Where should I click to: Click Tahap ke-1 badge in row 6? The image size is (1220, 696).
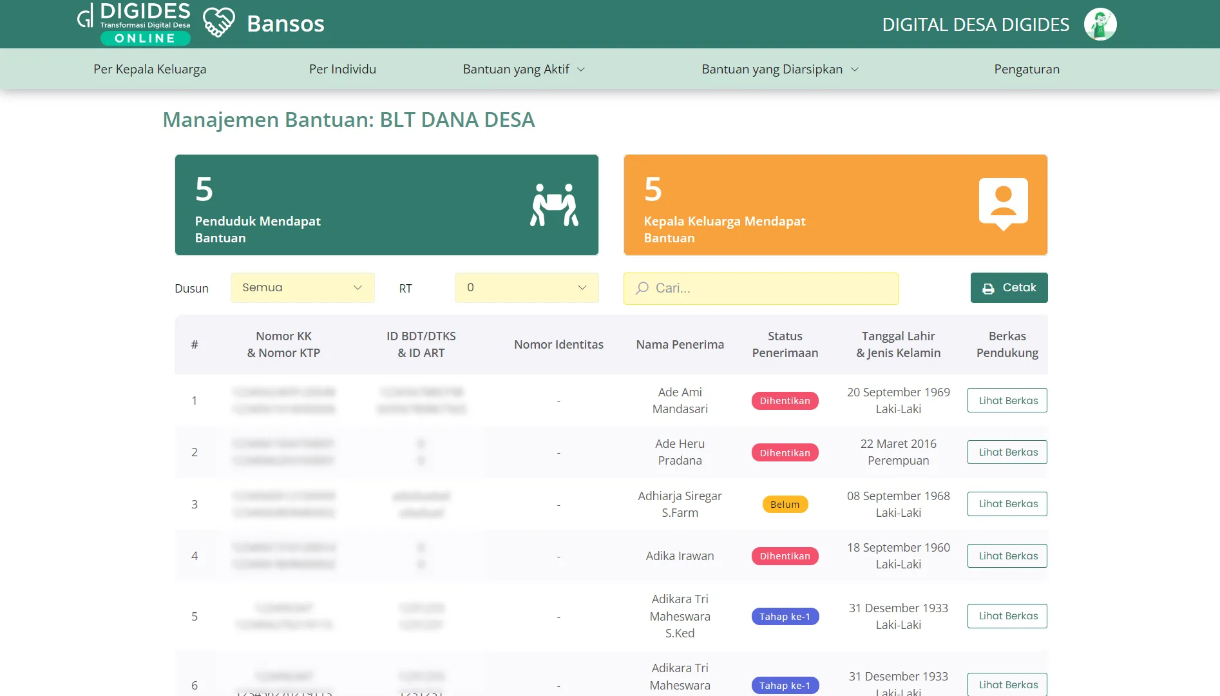click(x=785, y=685)
